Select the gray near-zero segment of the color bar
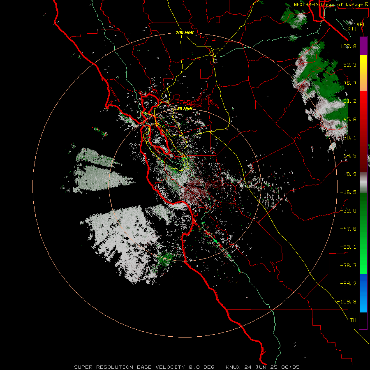Screen dimensions: 370x370 tap(363, 183)
